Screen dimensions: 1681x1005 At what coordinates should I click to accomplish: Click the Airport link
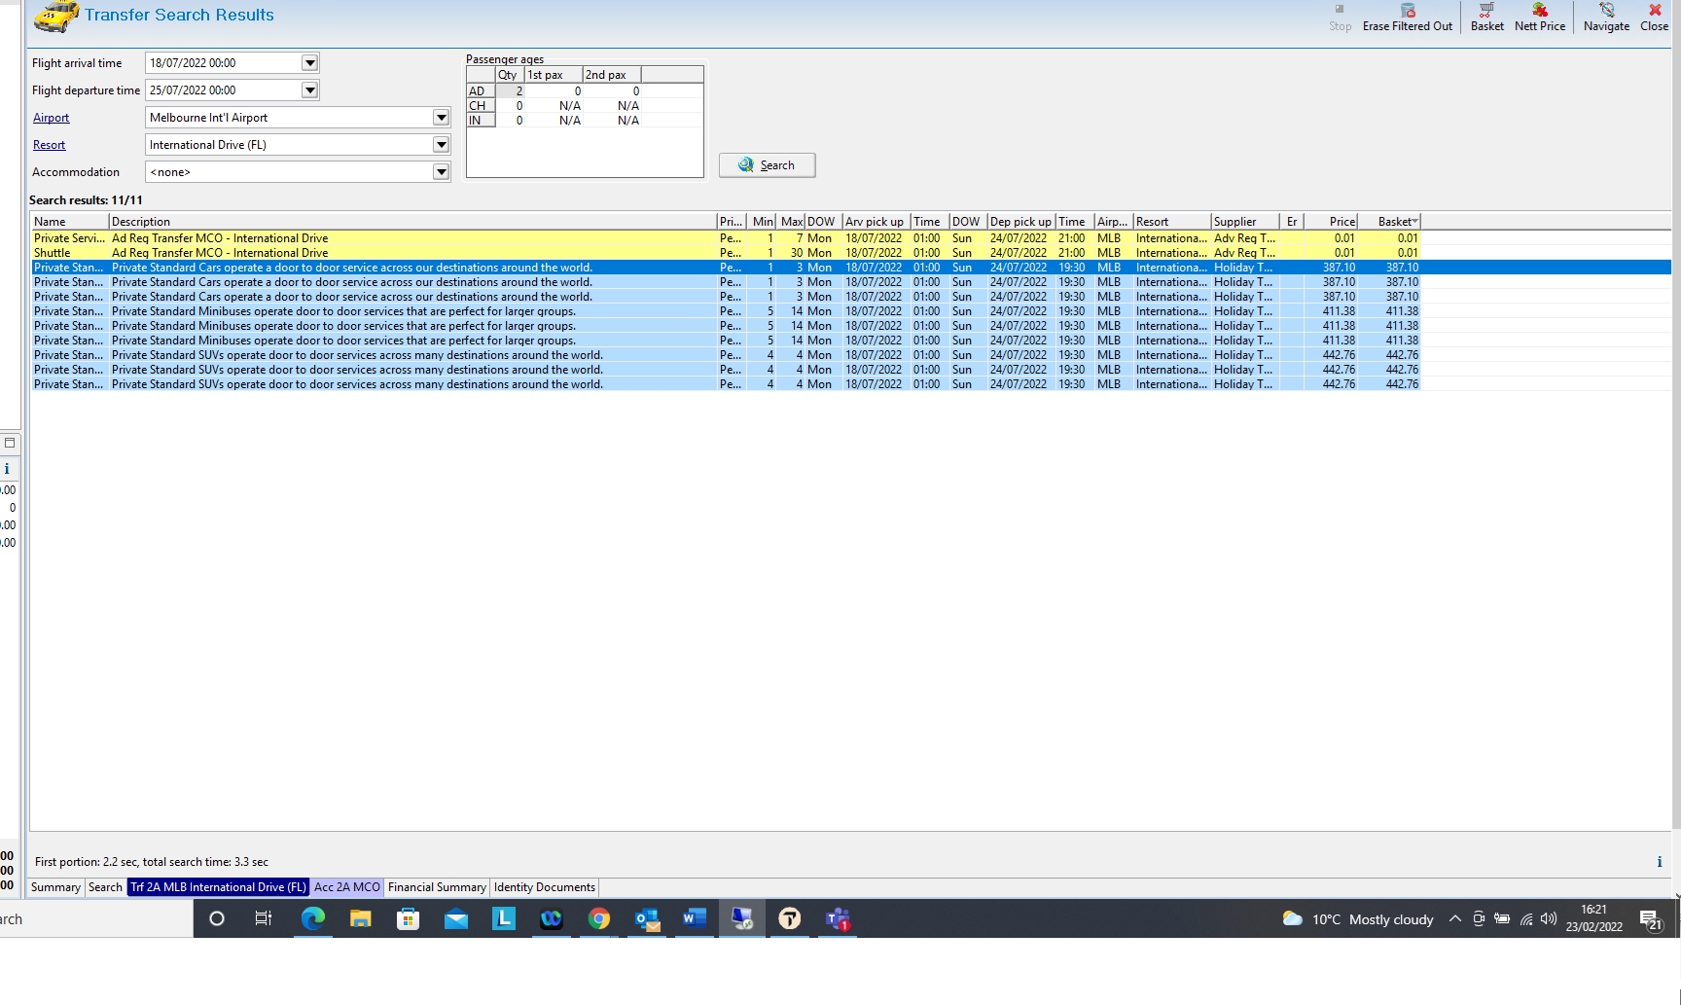[51, 118]
